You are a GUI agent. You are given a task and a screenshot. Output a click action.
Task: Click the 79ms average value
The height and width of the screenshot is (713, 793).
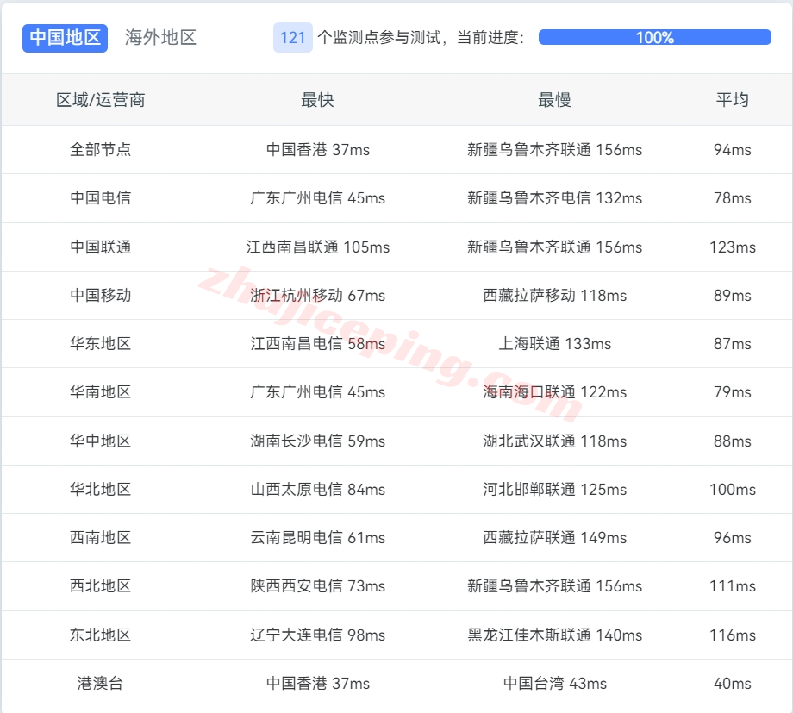click(733, 391)
